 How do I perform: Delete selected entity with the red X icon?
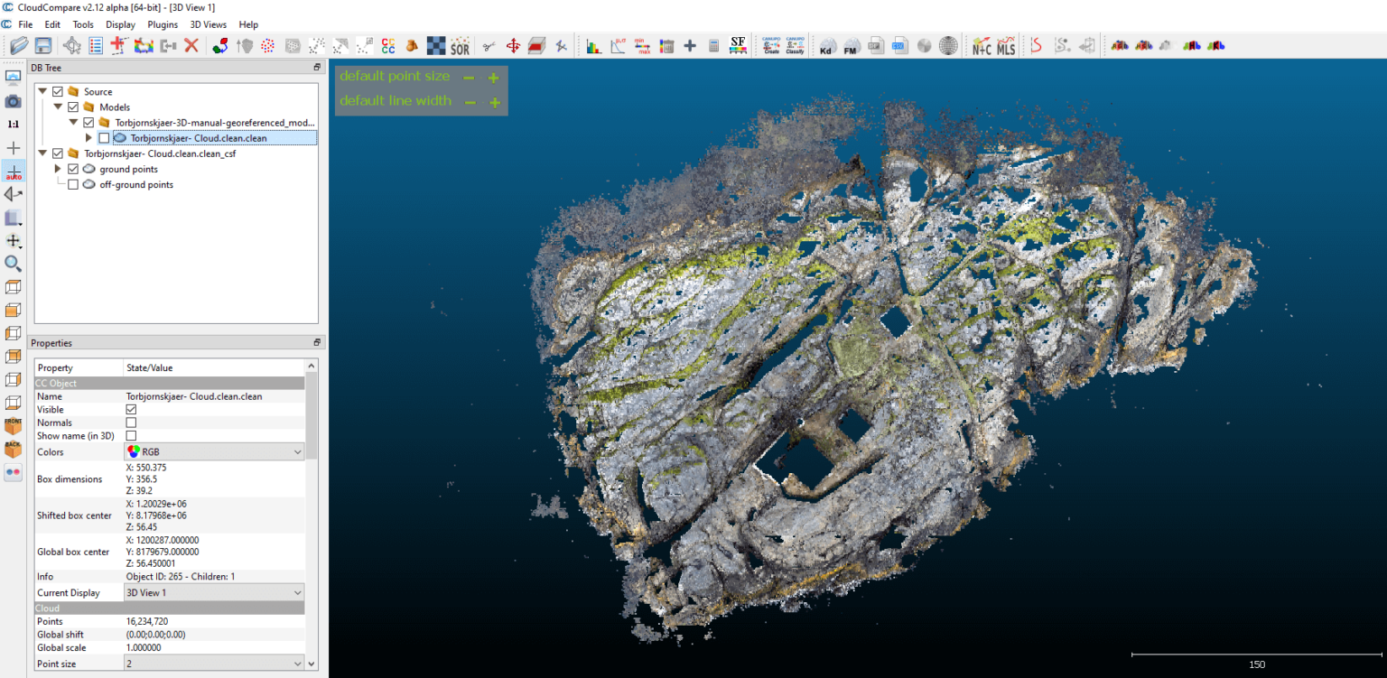click(190, 45)
